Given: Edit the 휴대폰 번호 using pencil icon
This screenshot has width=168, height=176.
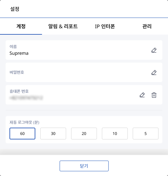Looking at the screenshot, I should (x=142, y=95).
